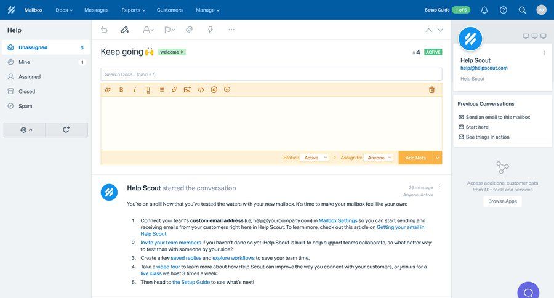Click the Help Scout customer avatar in sidebar
This screenshot has width=554, height=298.
pos(470,39)
